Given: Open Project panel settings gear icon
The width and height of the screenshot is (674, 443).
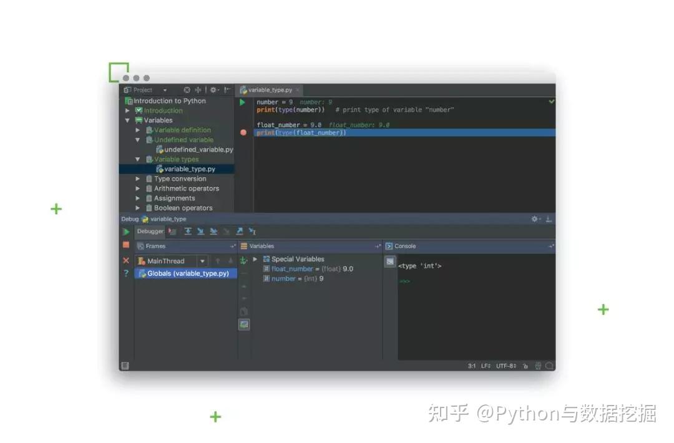Looking at the screenshot, I should pyautogui.click(x=213, y=90).
